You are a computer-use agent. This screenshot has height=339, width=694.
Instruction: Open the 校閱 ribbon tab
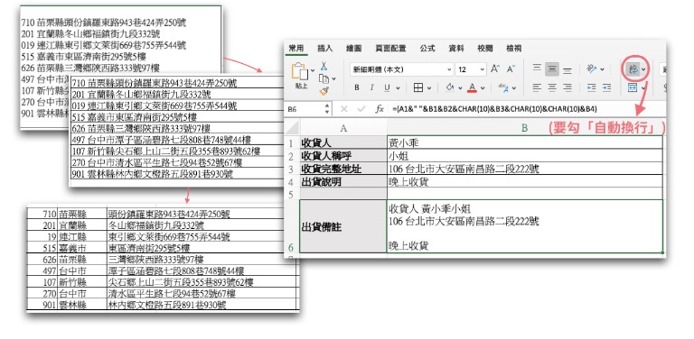485,49
